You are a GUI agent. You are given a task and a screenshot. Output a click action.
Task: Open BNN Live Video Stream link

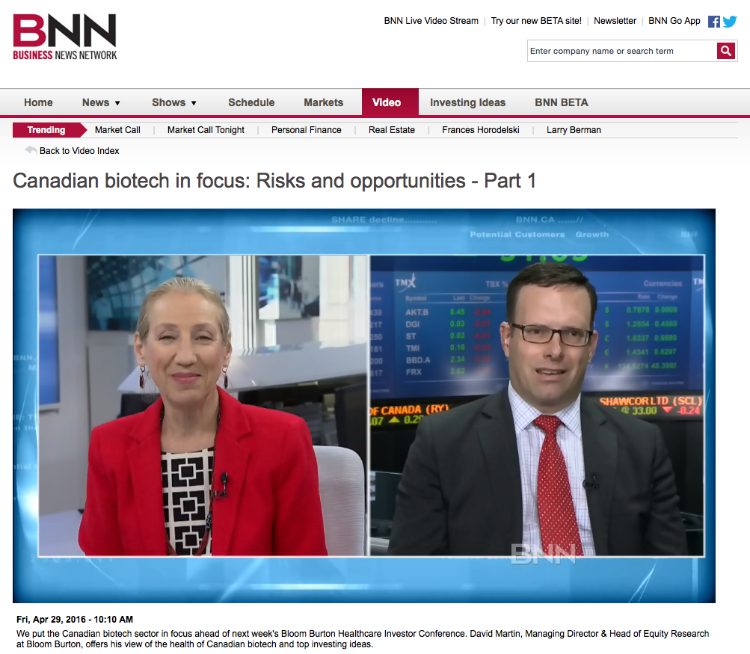(431, 21)
